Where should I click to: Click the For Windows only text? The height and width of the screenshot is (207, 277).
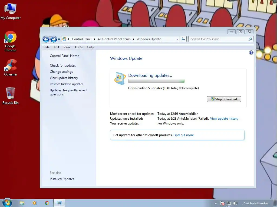(x=171, y=123)
